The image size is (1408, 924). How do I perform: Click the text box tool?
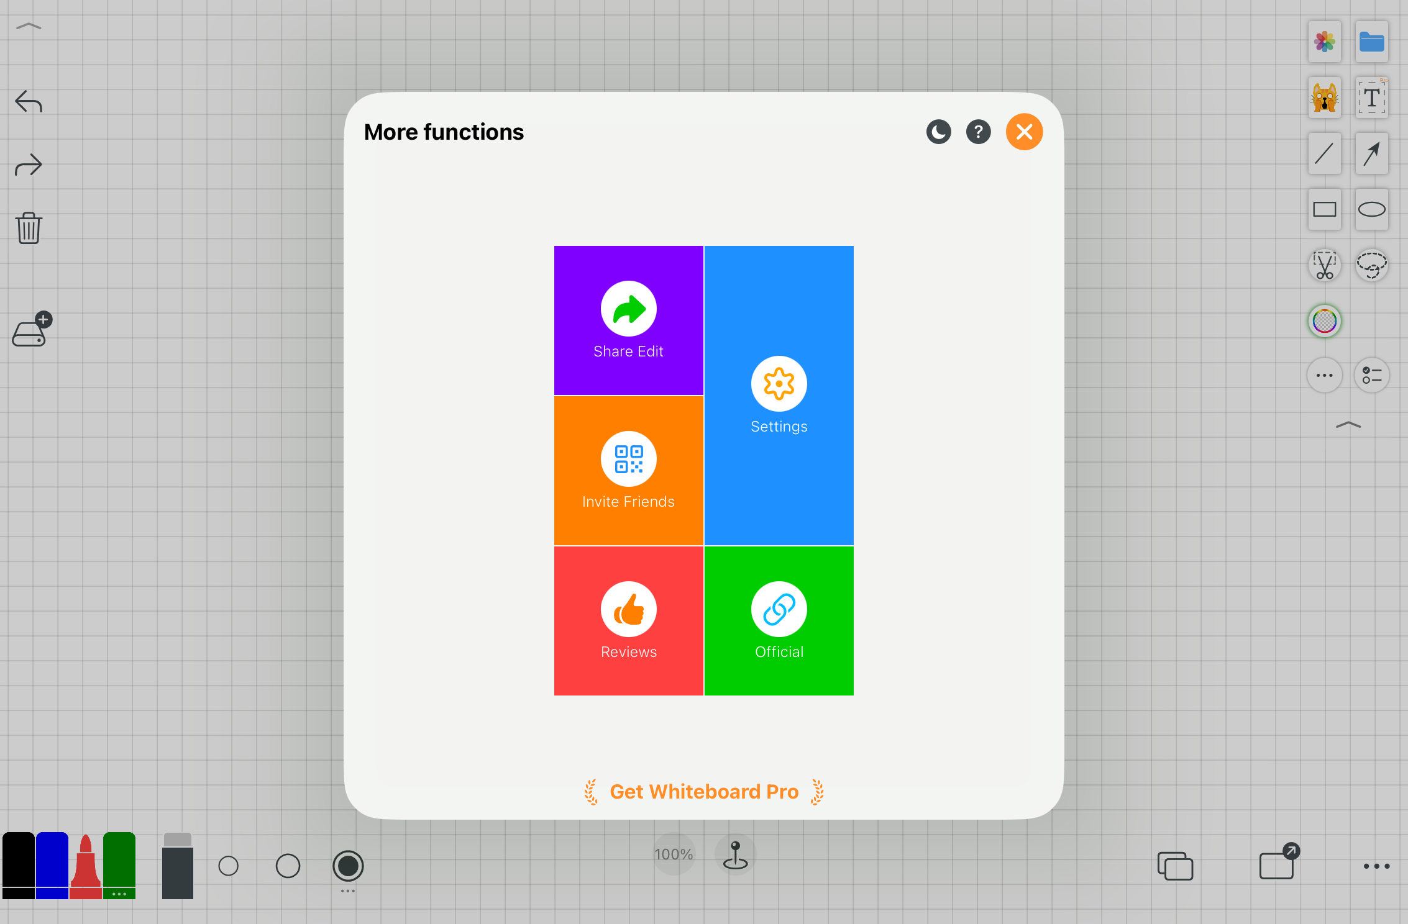click(x=1371, y=98)
